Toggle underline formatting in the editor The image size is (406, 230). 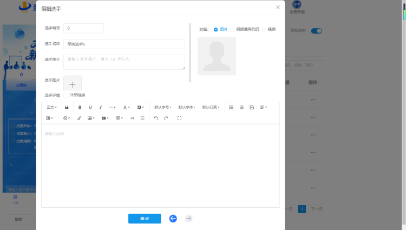pos(90,107)
